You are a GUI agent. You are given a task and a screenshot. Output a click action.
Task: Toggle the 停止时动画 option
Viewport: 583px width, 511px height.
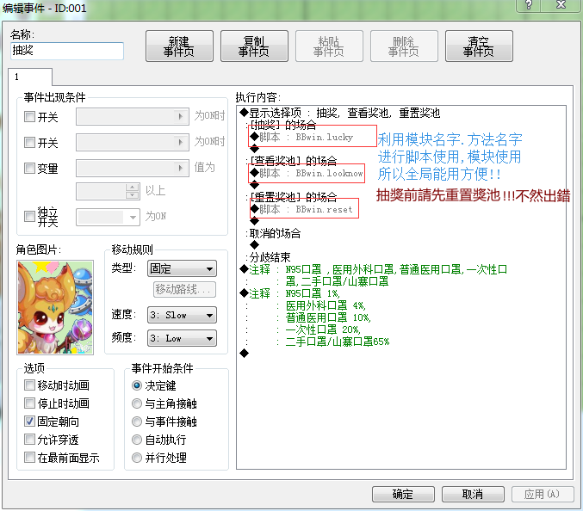tap(29, 403)
